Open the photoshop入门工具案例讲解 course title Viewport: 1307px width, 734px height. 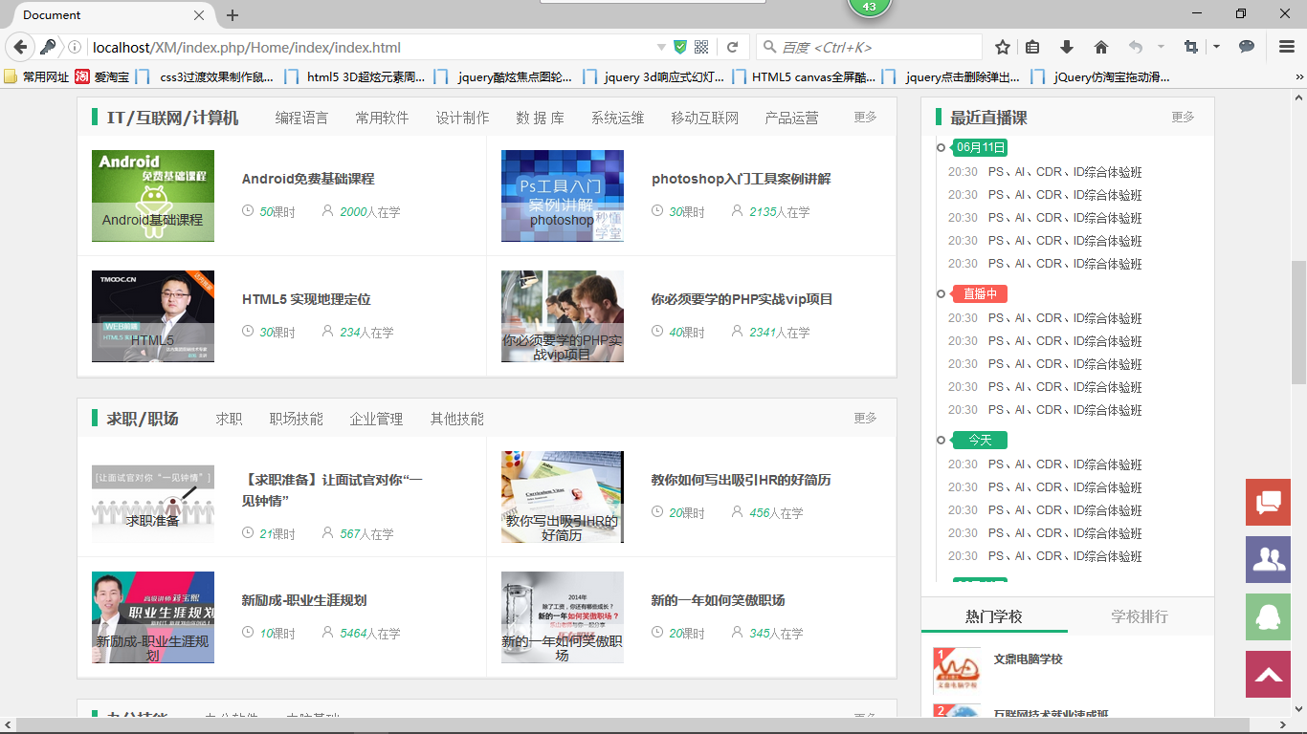[741, 179]
